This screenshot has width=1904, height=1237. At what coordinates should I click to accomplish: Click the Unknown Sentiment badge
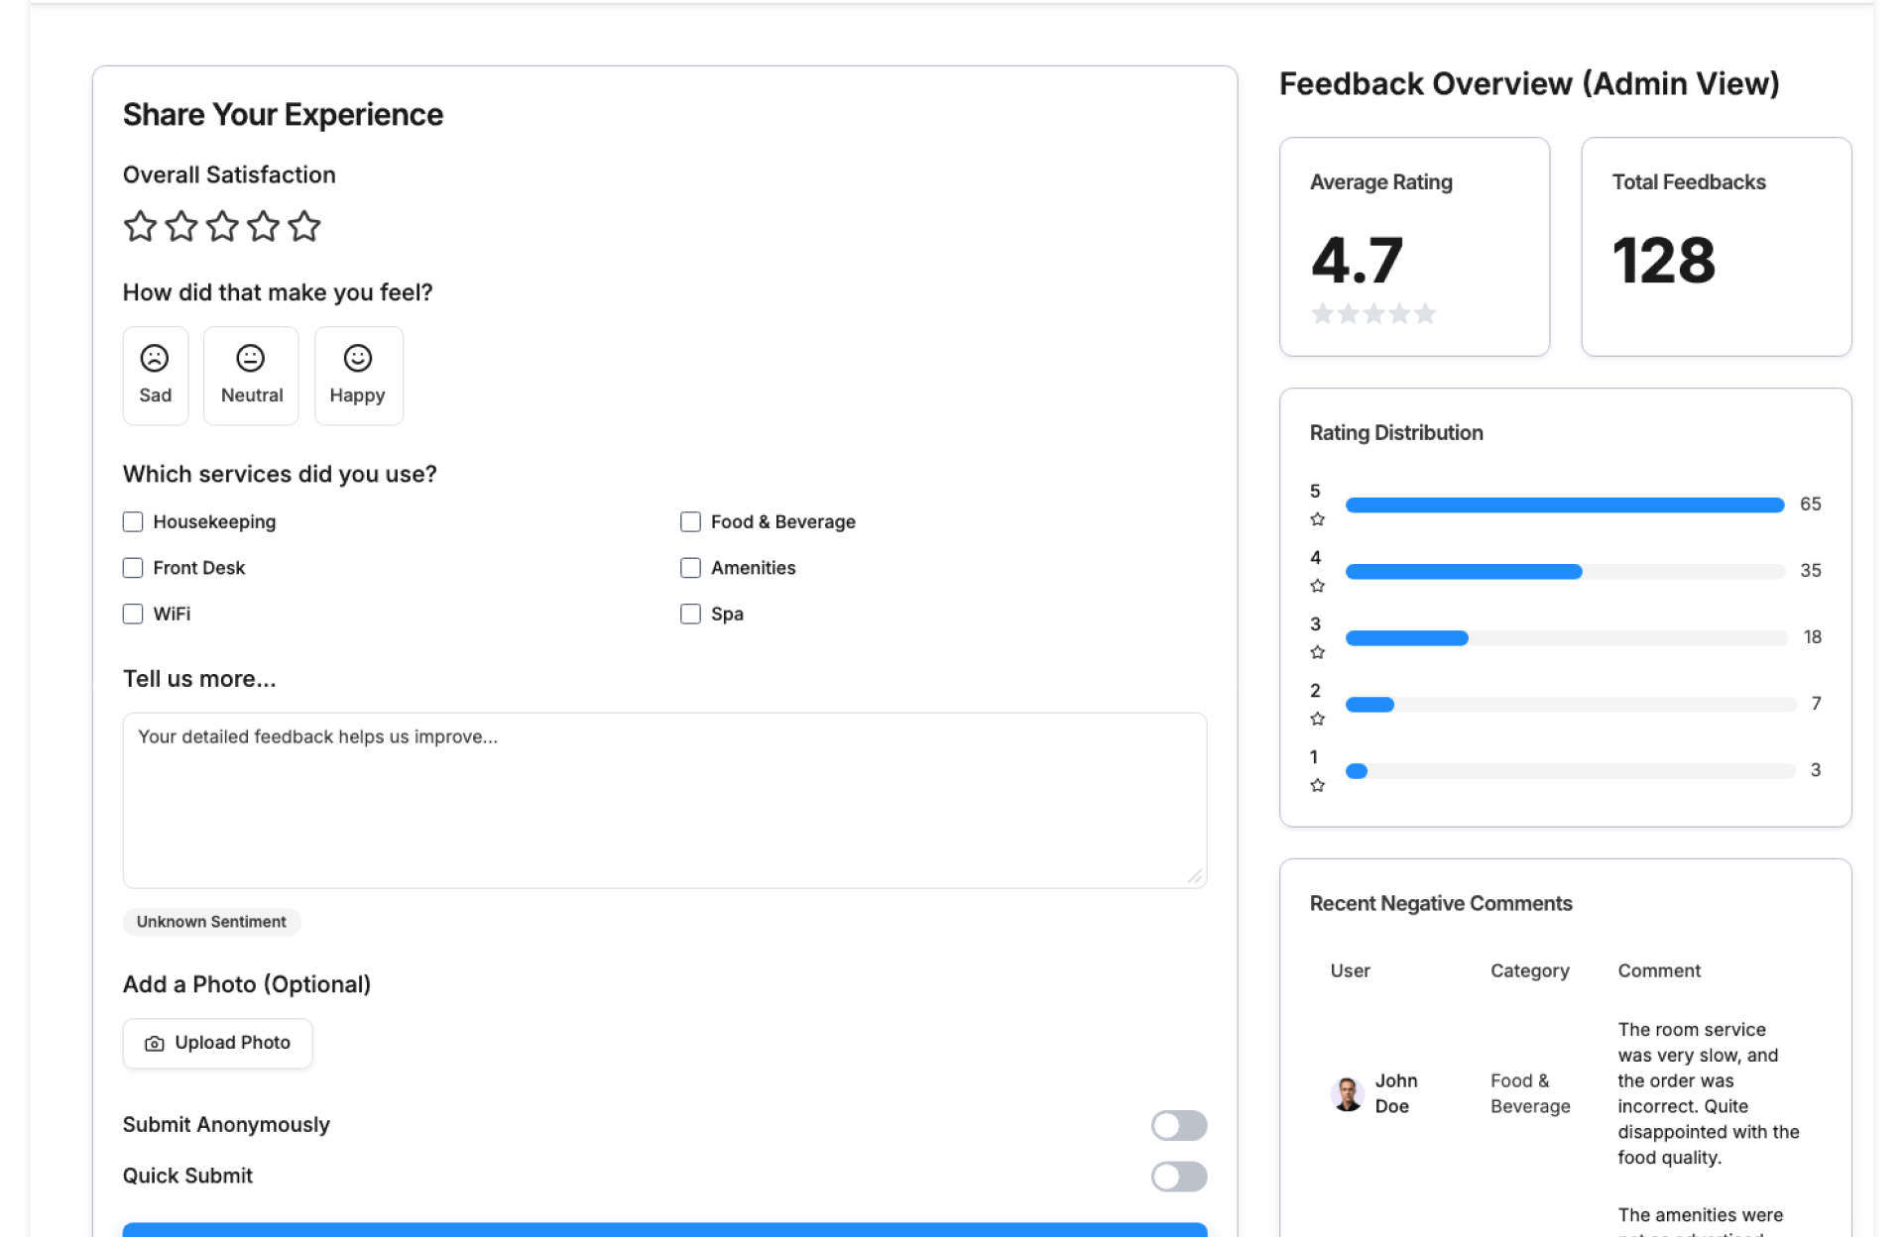(x=211, y=922)
